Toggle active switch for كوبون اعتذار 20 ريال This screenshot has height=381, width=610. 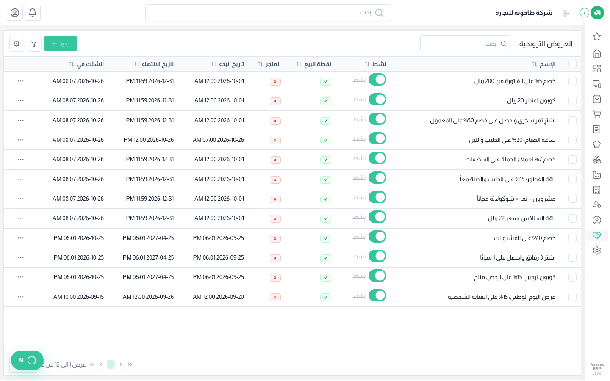tap(377, 99)
